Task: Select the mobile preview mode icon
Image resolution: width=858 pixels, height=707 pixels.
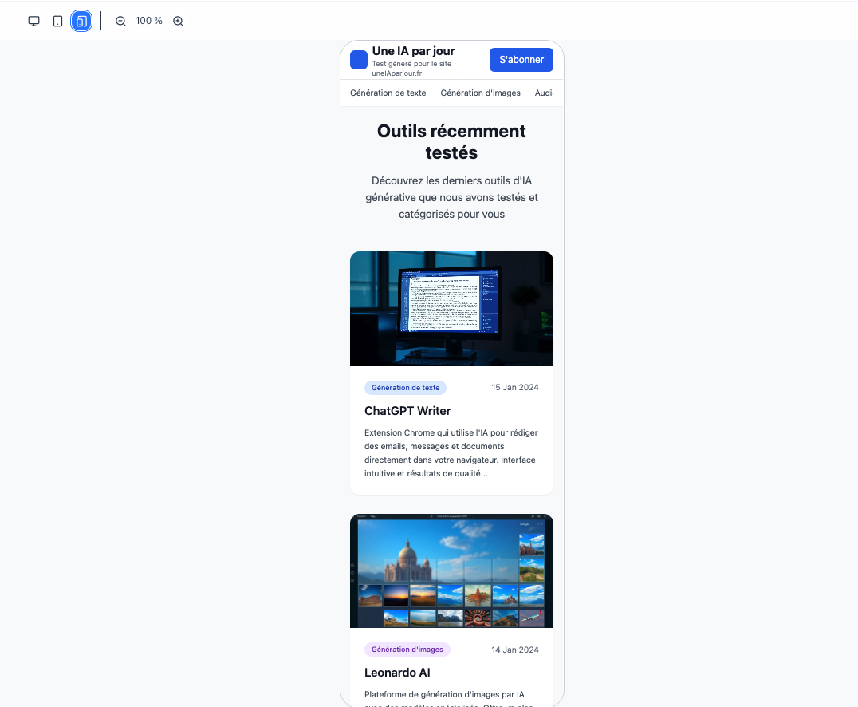Action: tap(81, 21)
